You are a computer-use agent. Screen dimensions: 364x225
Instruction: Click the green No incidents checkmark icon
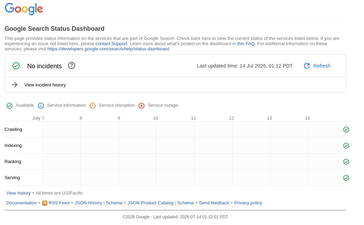point(16,66)
